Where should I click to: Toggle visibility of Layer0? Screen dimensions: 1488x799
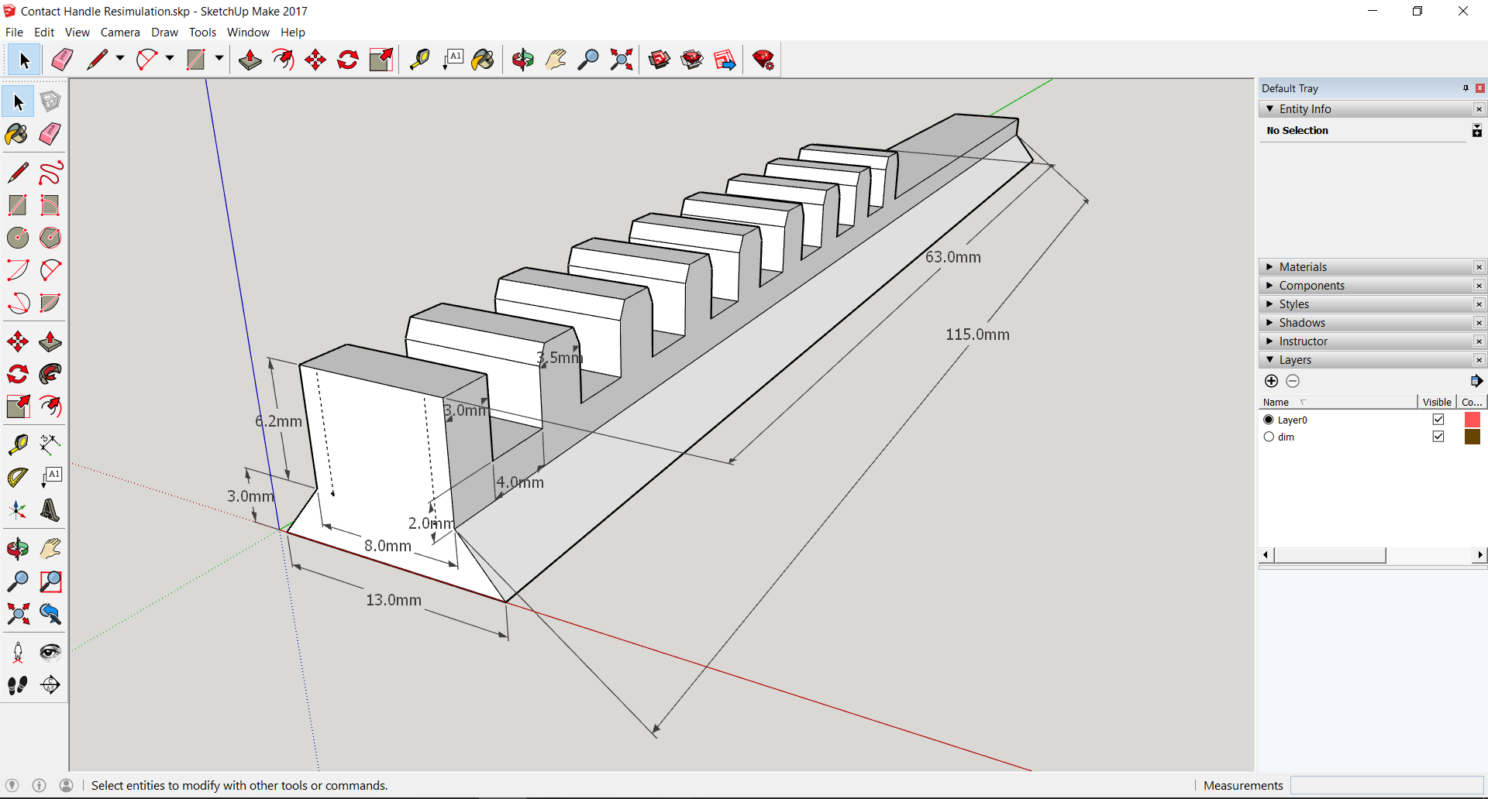(x=1438, y=420)
